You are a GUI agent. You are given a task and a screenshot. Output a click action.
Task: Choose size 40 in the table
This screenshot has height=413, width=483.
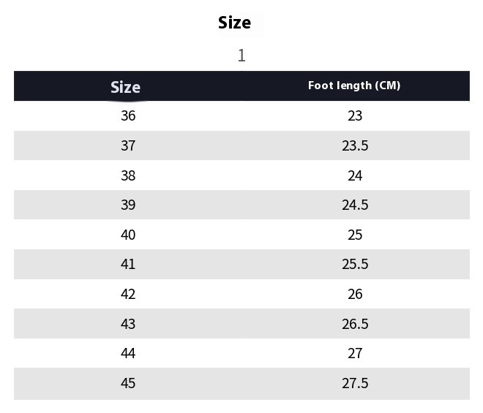pyautogui.click(x=128, y=235)
